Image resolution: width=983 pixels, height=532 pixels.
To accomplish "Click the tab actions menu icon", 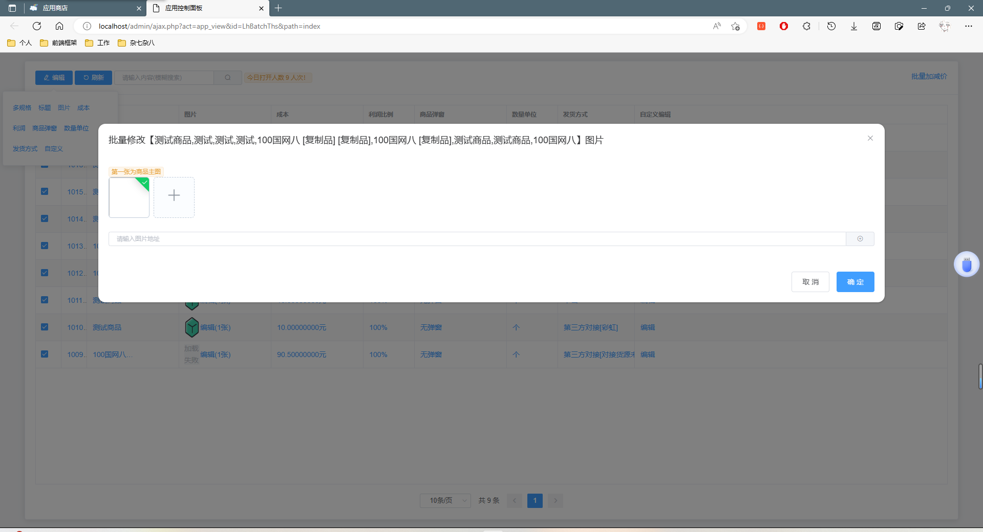I will [x=12, y=8].
